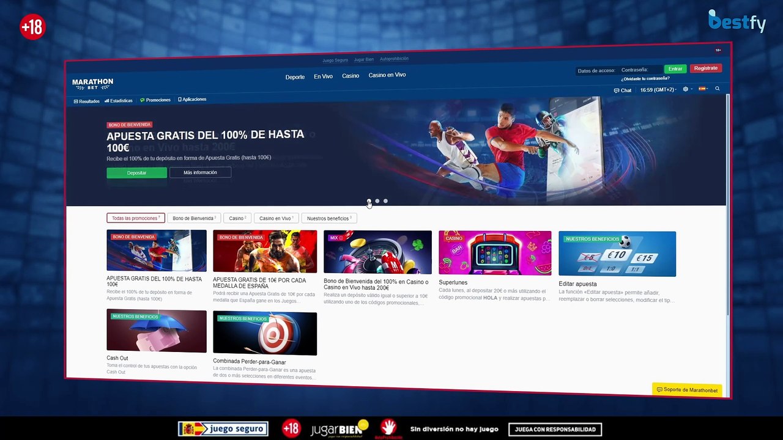This screenshot has width=783, height=440.
Task: Select the first banner carousel dot
Action: coord(369,201)
